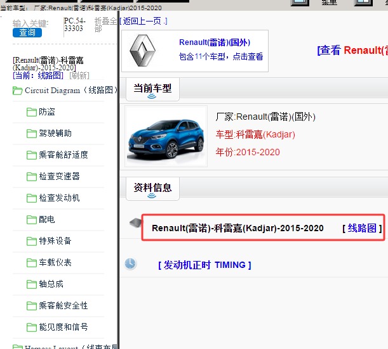Click the folder icon next to 驾驶辅助

(x=31, y=134)
